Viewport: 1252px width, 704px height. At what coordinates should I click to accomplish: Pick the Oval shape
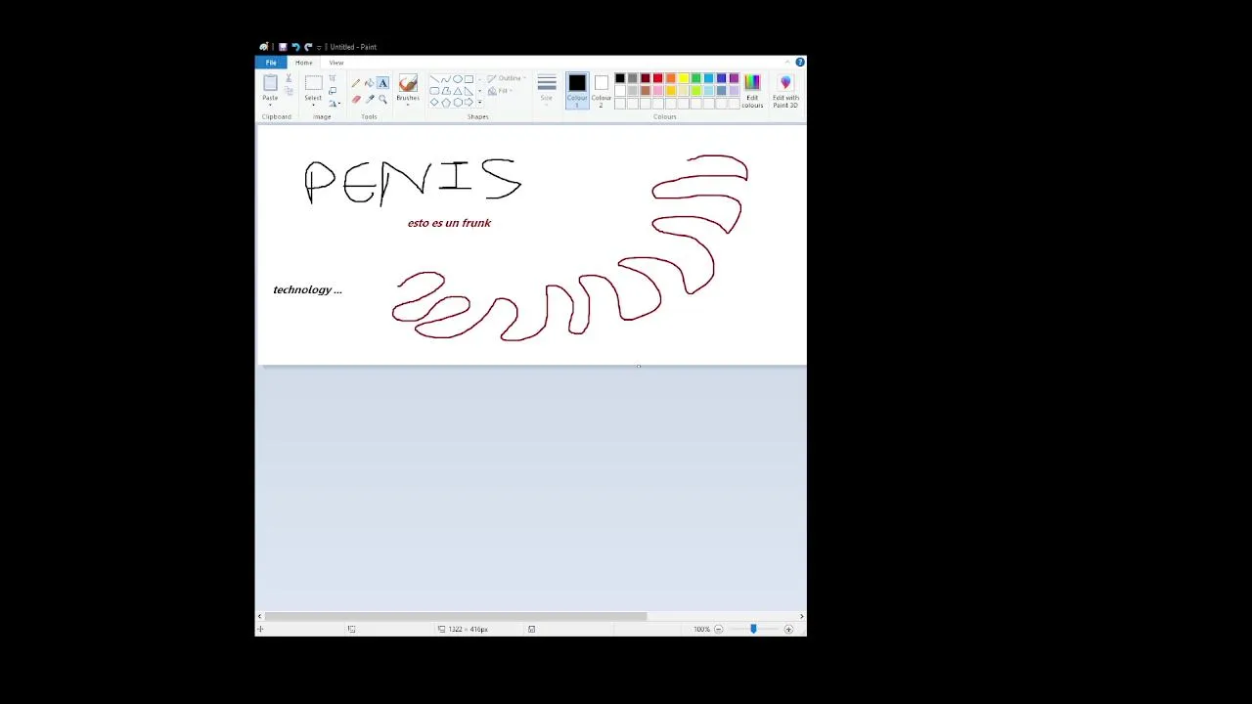coord(457,79)
